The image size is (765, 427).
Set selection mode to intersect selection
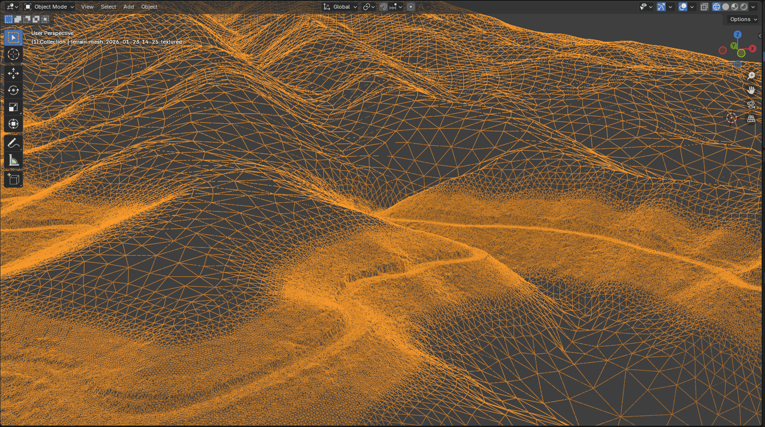click(45, 19)
